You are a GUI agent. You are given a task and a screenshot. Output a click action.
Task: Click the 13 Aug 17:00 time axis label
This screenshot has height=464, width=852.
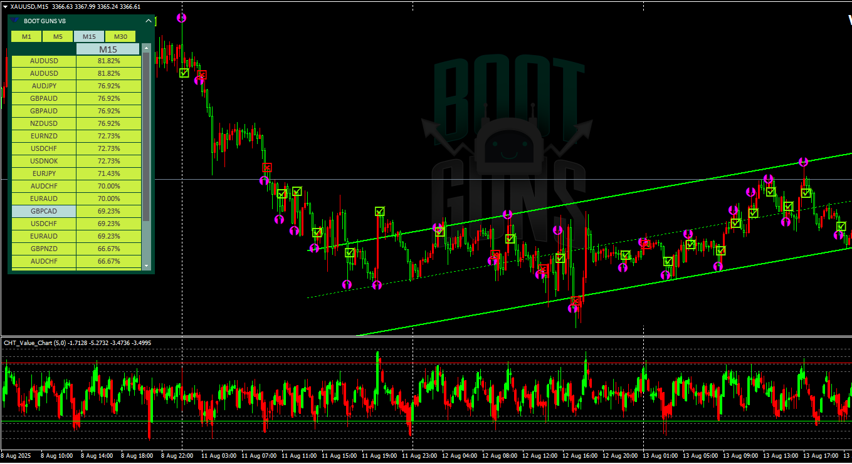pos(821,456)
